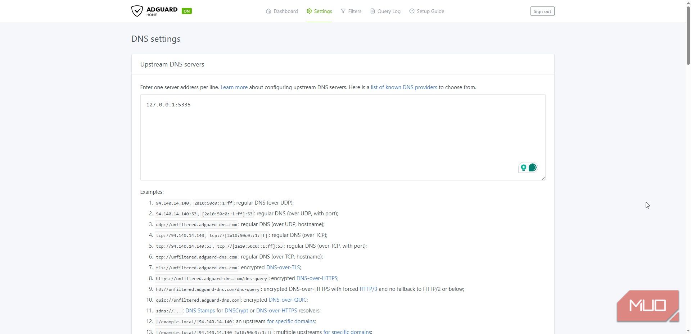Open the Dashboard tab
The image size is (691, 334).
[282, 11]
